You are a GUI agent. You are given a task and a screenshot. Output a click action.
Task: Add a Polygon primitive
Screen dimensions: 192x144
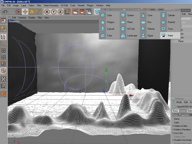pos(109,22)
